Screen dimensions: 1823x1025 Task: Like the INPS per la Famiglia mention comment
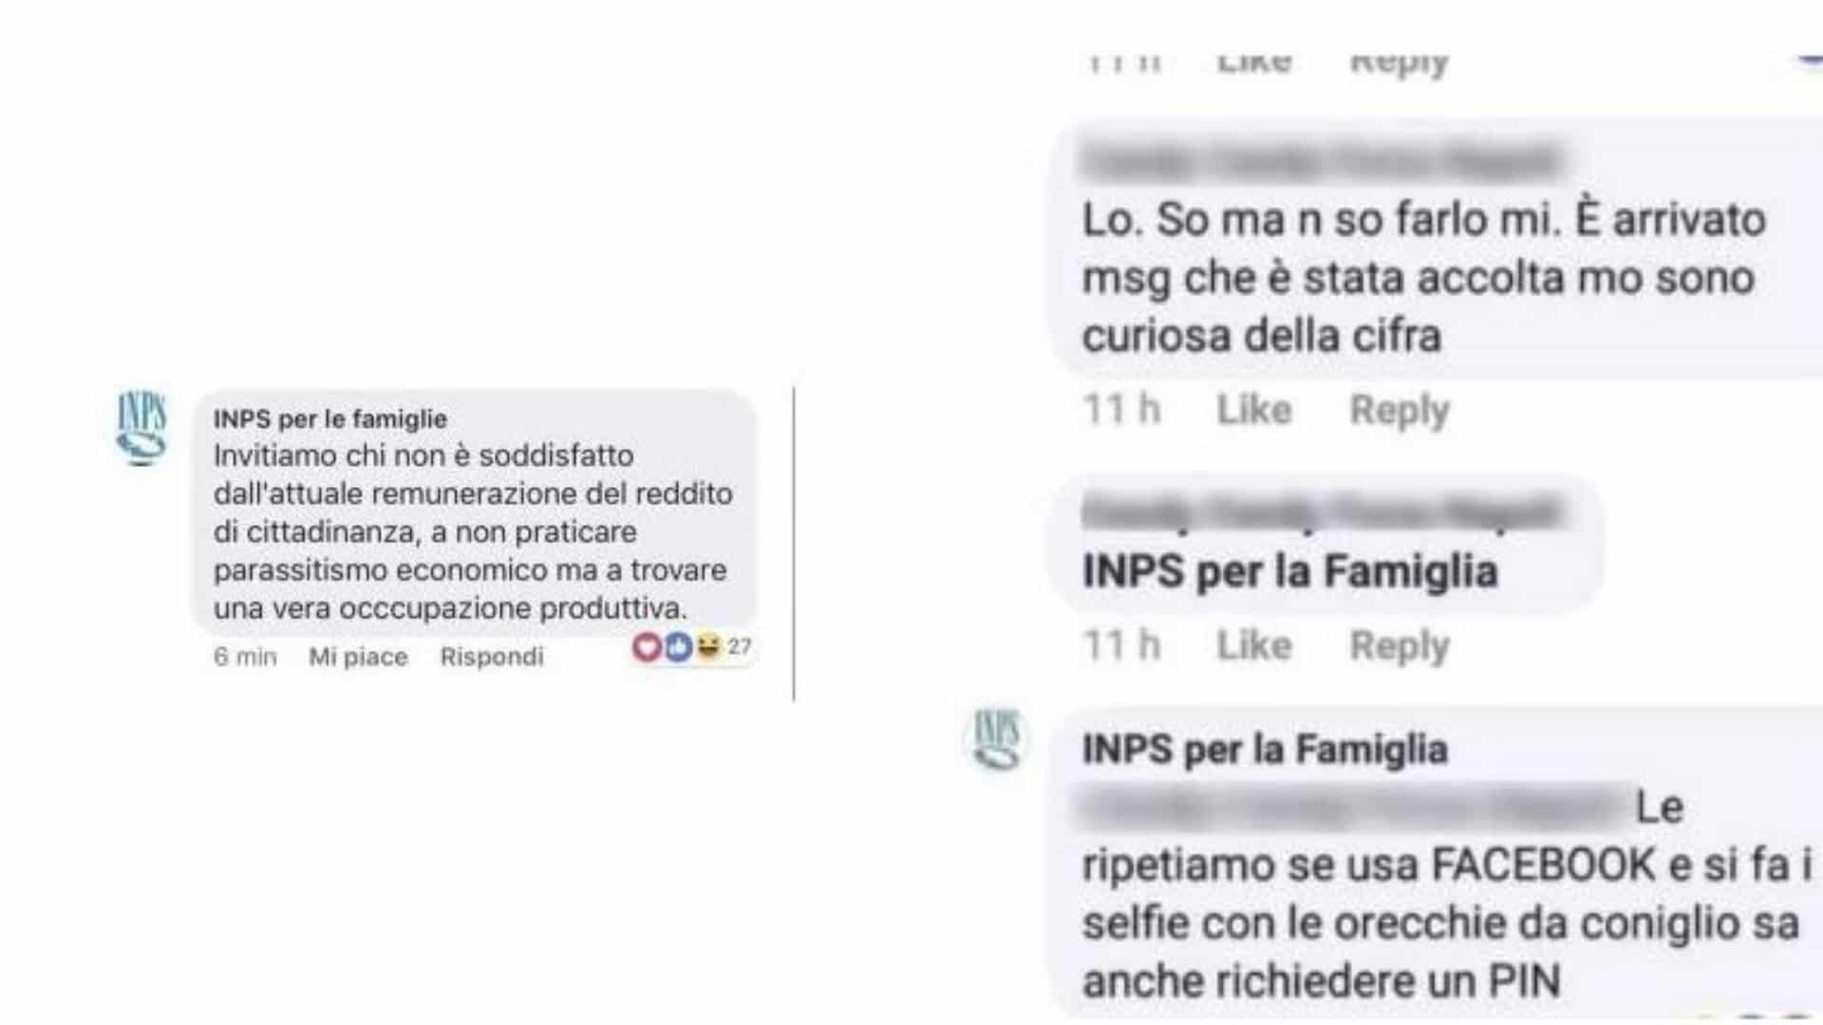click(1254, 645)
